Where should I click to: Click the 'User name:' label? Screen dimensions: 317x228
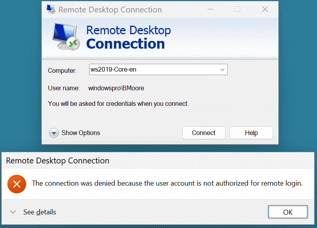pyautogui.click(x=64, y=88)
